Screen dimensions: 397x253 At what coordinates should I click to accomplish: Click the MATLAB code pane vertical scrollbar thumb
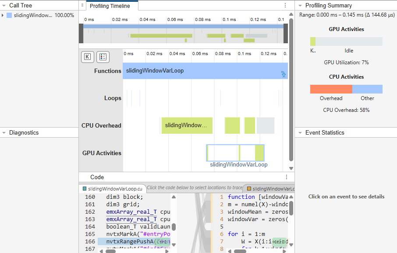tap(291, 208)
